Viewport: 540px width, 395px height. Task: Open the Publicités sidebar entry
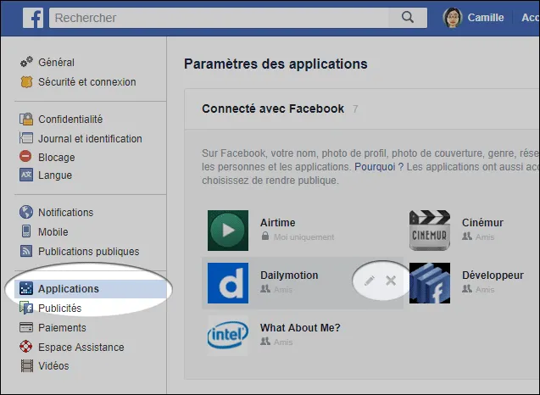60,308
